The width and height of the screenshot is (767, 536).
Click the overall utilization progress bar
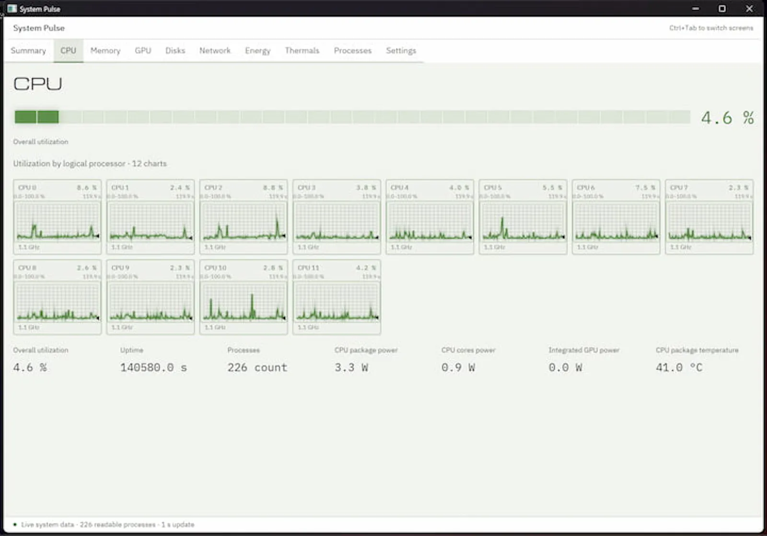point(352,117)
